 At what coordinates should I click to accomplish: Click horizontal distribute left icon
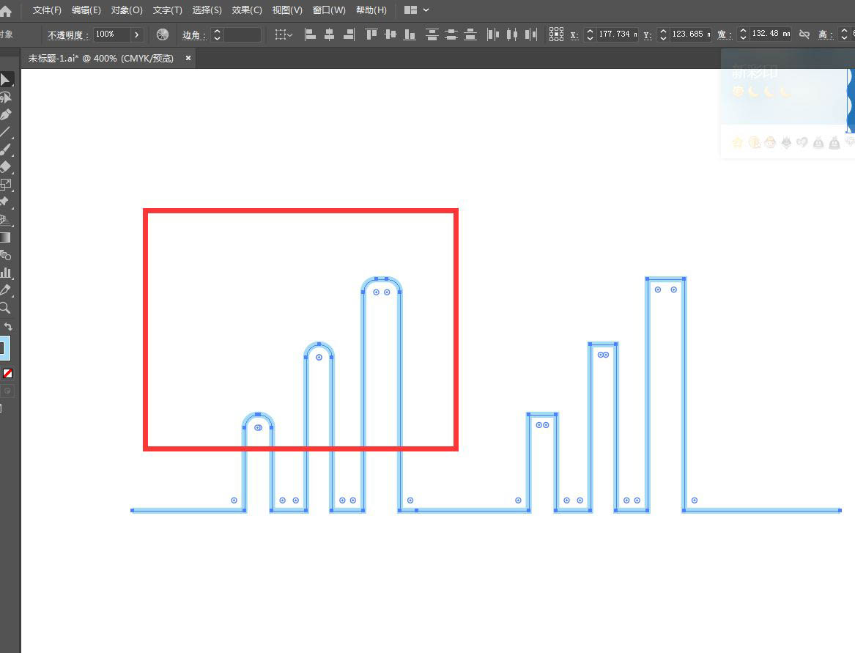point(493,34)
